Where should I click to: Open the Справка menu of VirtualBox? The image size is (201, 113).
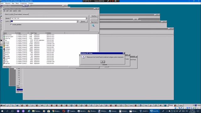pos(31,3)
